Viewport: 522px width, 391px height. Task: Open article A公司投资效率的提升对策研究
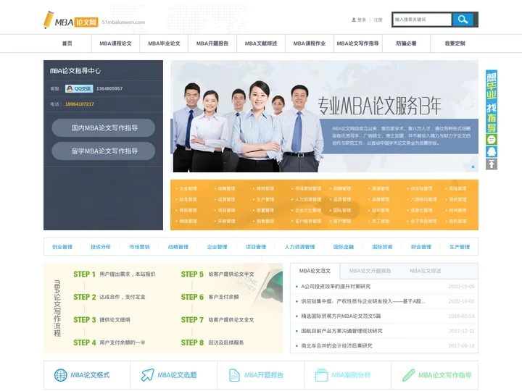336,287
